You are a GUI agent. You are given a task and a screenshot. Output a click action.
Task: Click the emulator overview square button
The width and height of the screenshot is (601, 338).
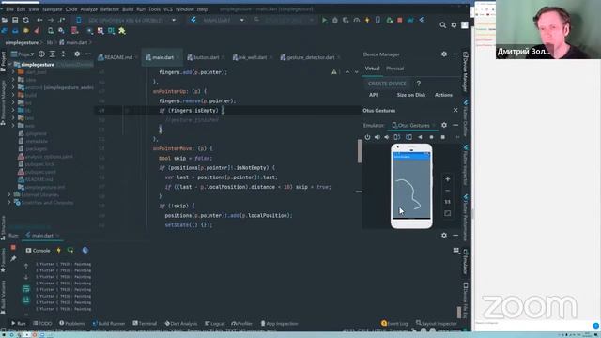[442, 137]
